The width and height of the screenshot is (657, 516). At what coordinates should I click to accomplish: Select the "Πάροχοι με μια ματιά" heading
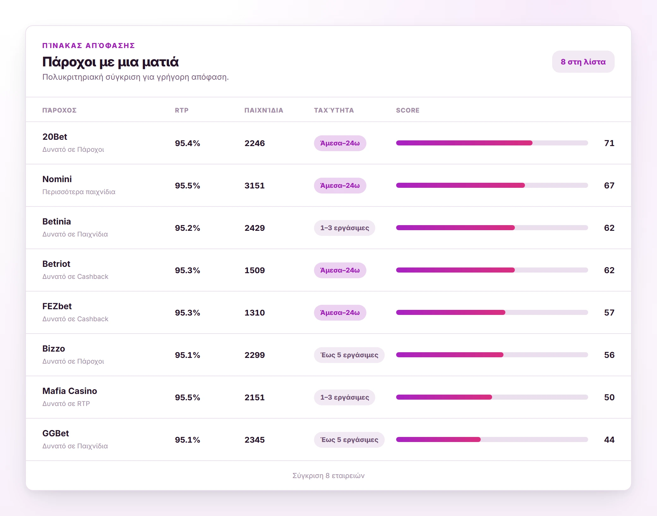coord(111,62)
